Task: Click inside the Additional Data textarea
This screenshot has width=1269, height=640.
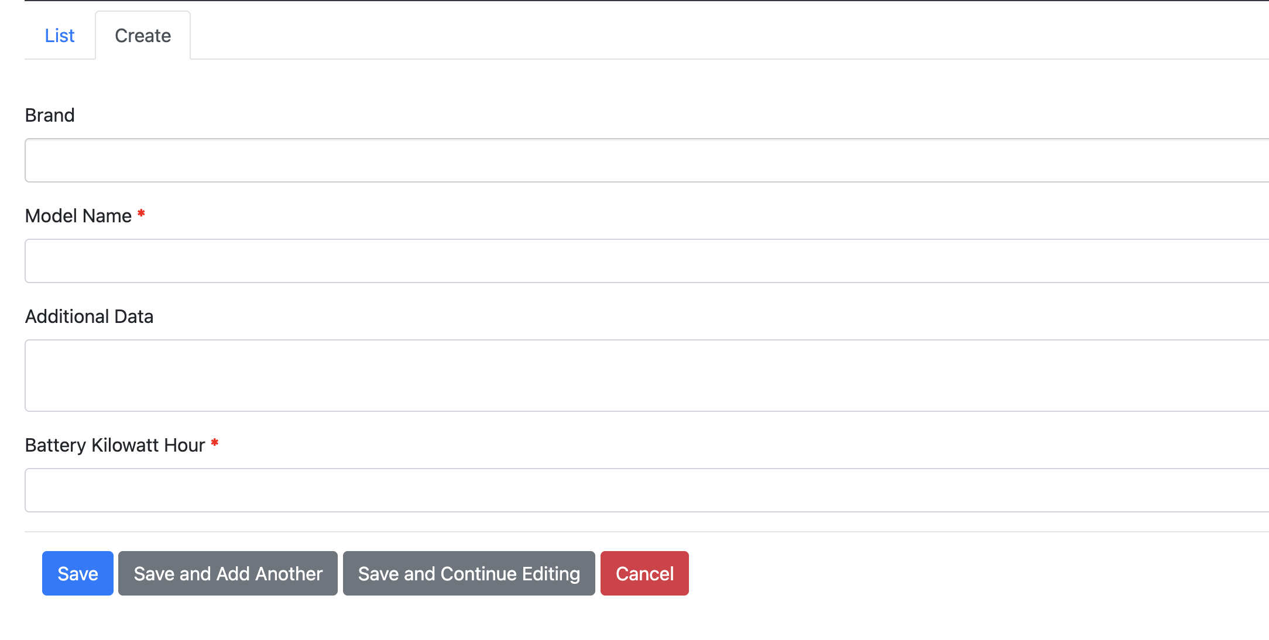Action: click(x=644, y=376)
